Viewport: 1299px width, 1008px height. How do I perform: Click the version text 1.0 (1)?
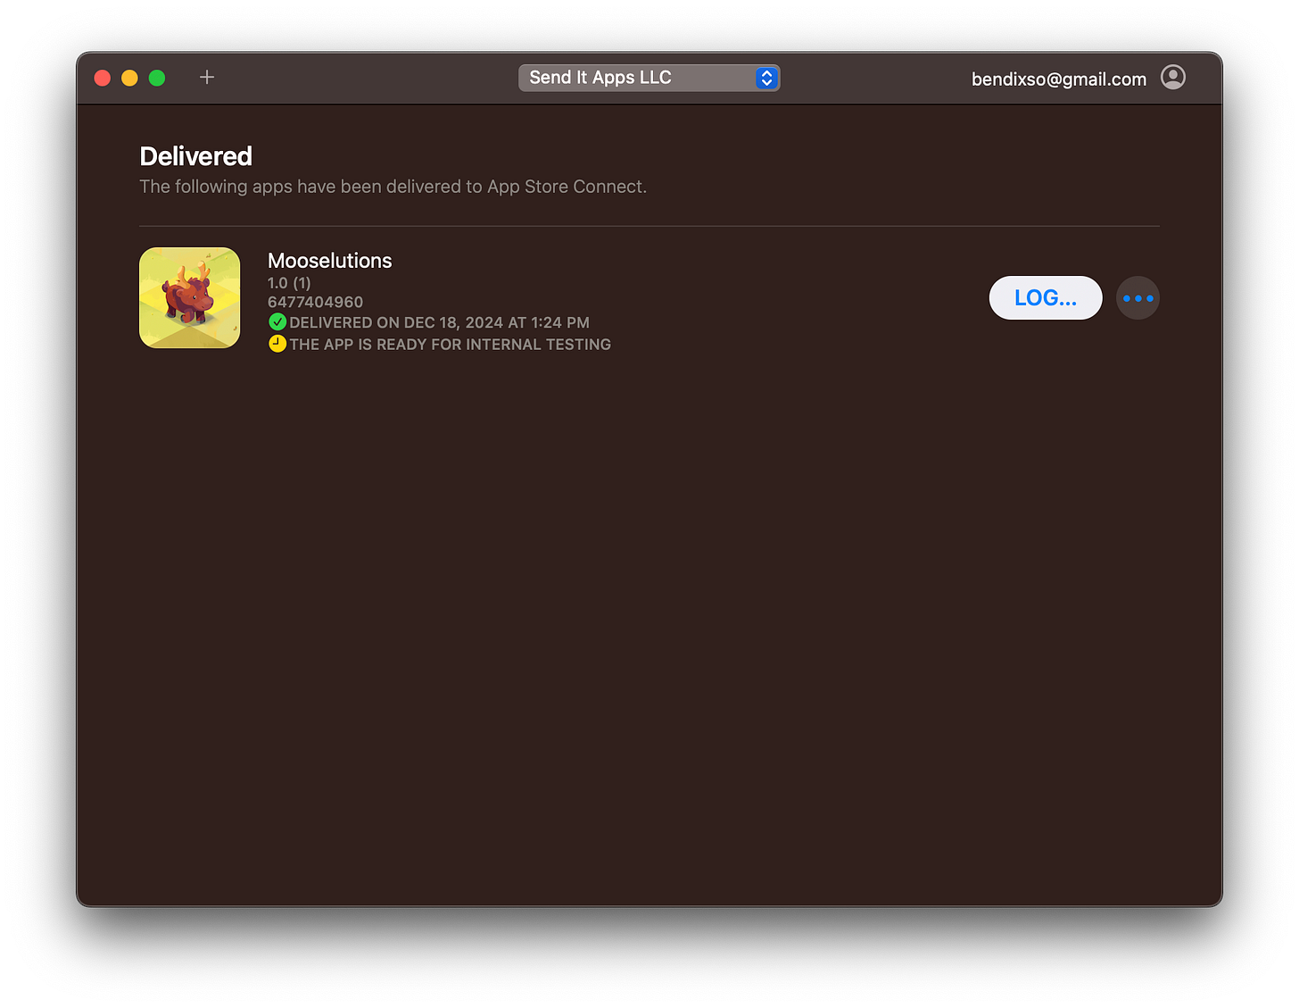pyautogui.click(x=289, y=283)
